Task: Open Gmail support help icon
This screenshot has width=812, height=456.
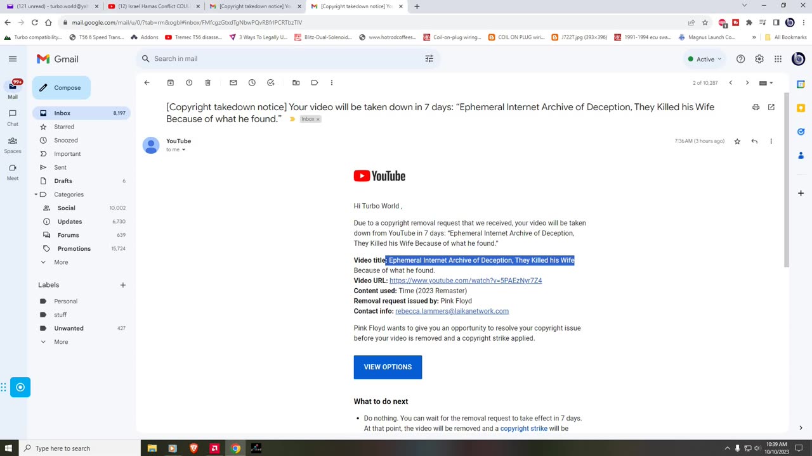Action: click(740, 59)
